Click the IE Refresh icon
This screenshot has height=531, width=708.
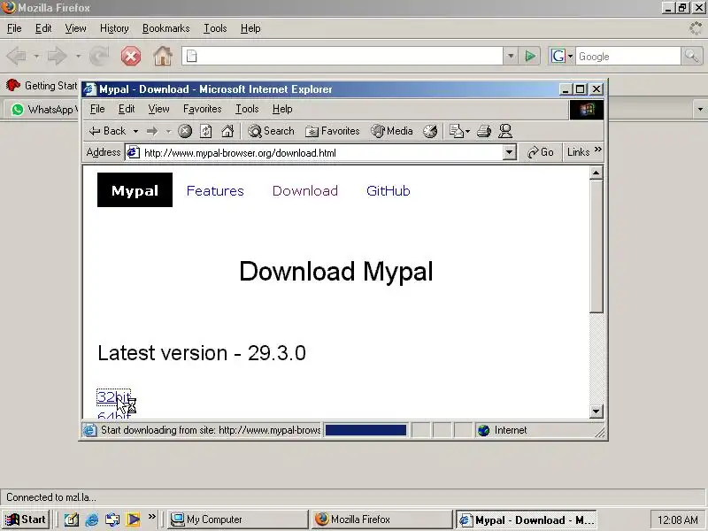point(206,131)
